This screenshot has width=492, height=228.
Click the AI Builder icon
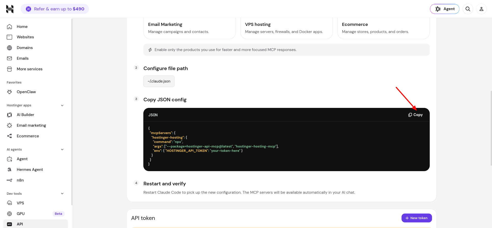[9, 115]
